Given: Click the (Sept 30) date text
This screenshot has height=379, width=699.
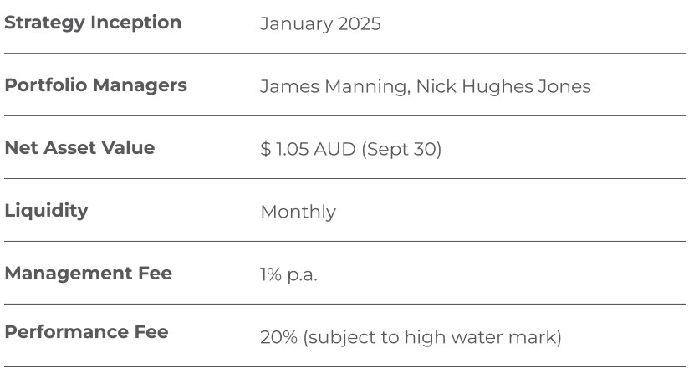Looking at the screenshot, I should click(401, 149).
